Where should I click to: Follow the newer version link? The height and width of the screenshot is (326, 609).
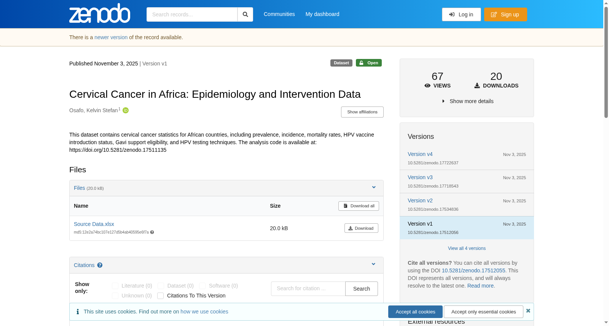[111, 37]
